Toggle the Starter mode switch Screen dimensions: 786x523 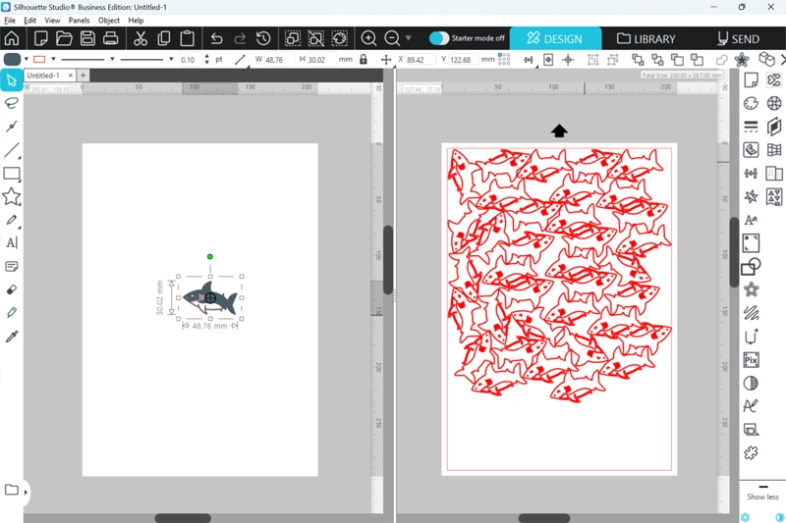point(439,38)
